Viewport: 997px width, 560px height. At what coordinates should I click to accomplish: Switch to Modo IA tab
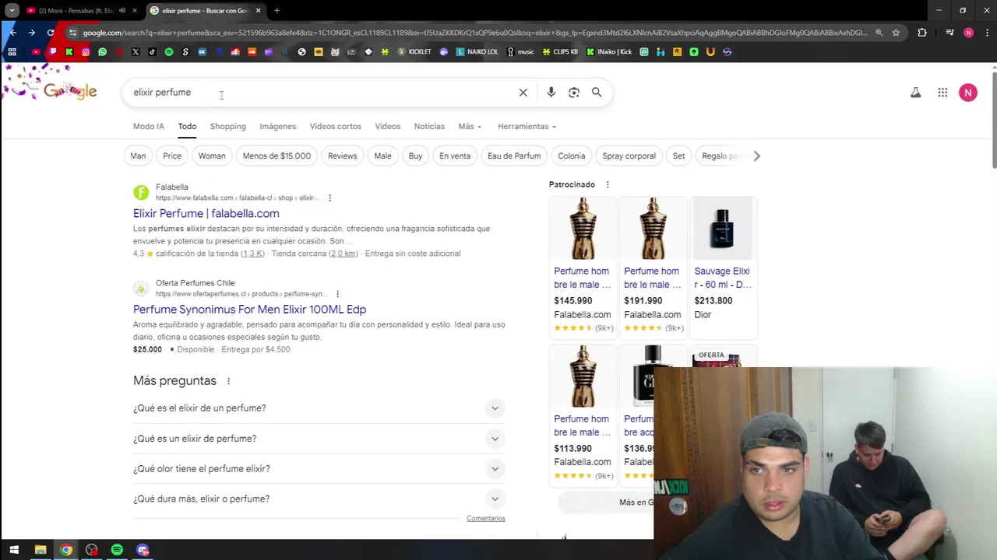[149, 126]
